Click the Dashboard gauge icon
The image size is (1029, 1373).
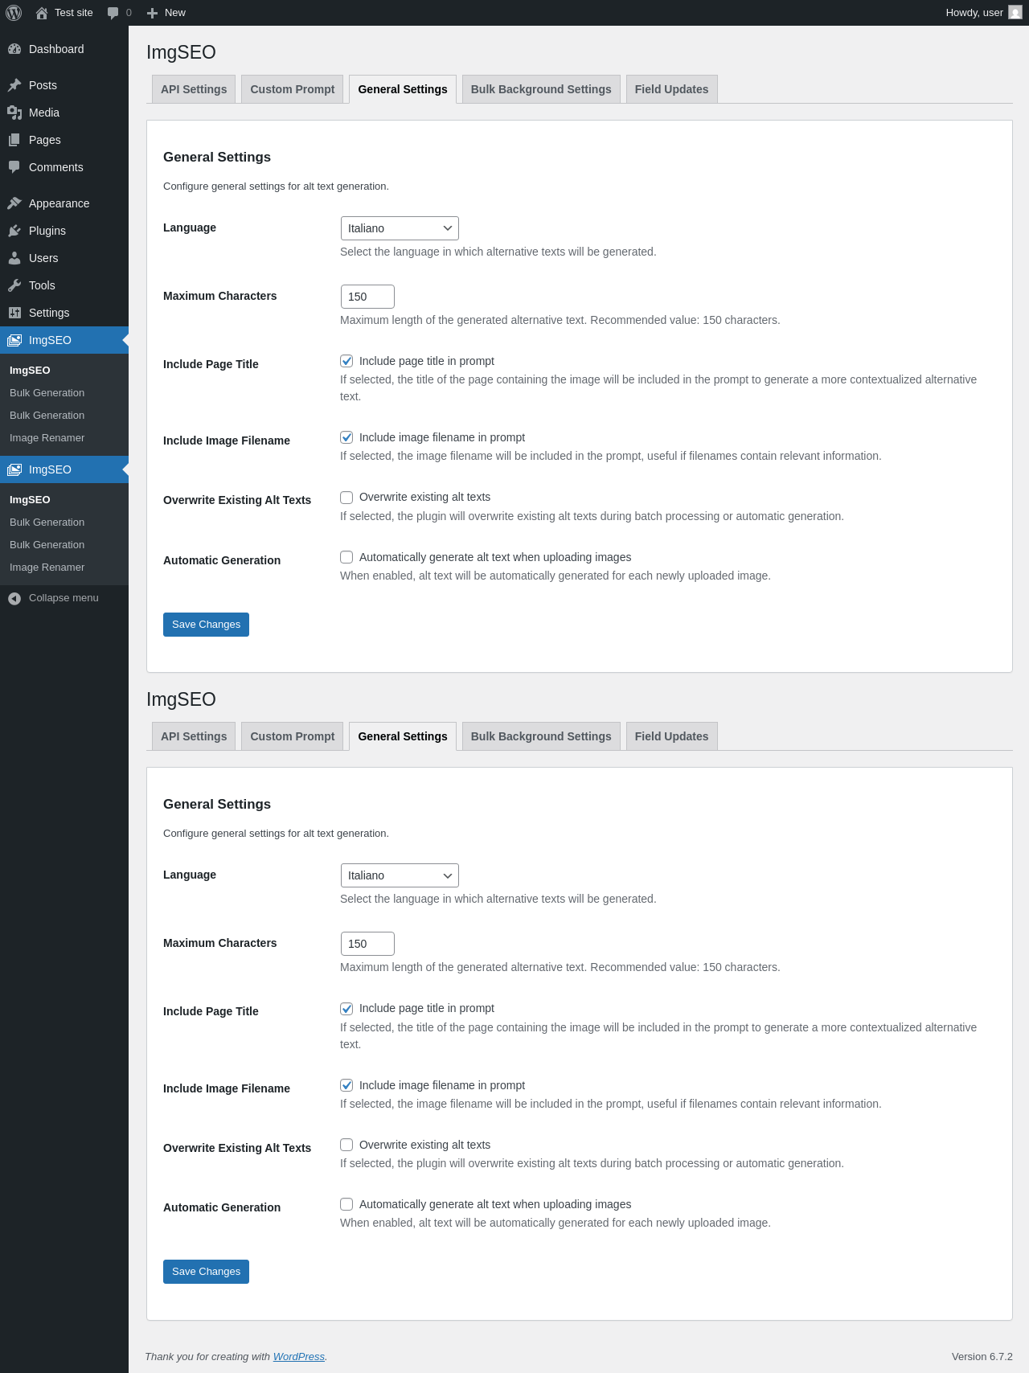point(14,49)
